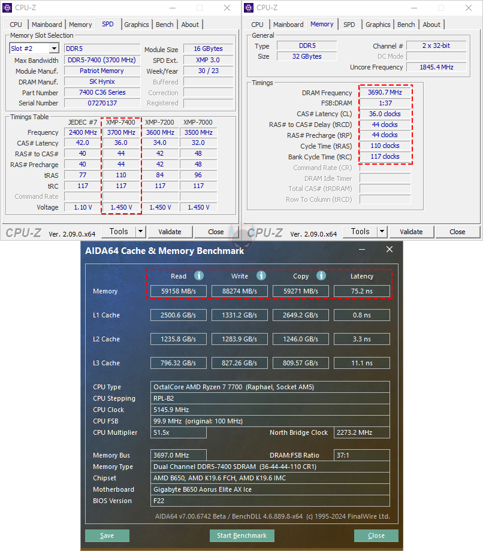This screenshot has width=483, height=551.
Task: Click Close in left CPU-Z window
Action: click(216, 232)
